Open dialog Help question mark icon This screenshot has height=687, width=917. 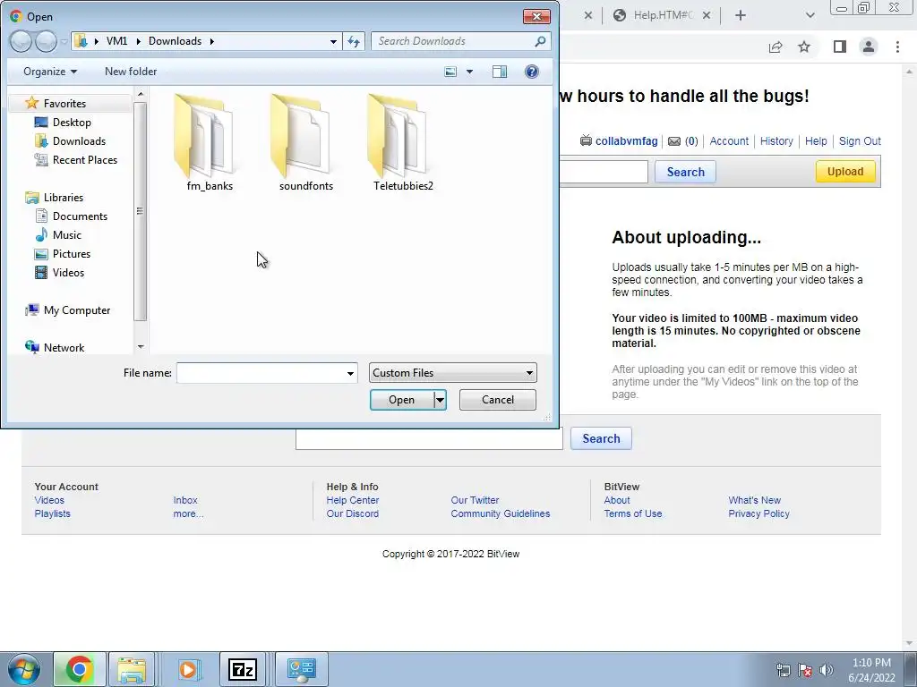point(532,72)
